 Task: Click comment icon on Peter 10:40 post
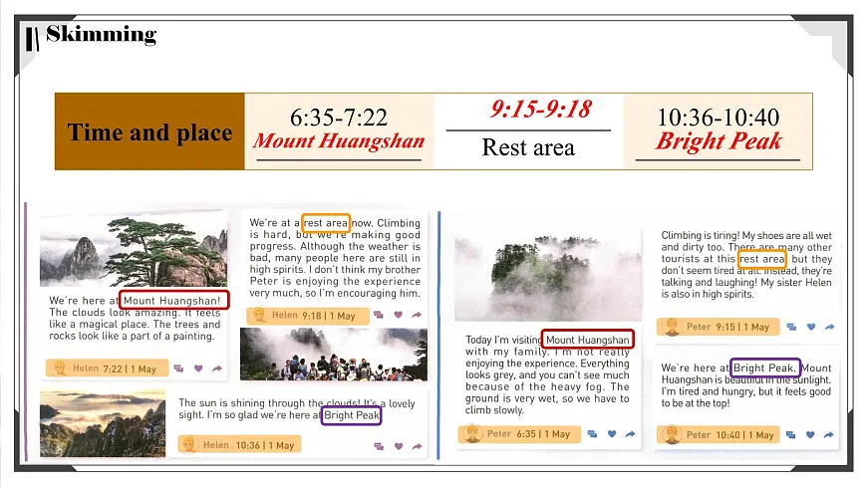(x=791, y=435)
